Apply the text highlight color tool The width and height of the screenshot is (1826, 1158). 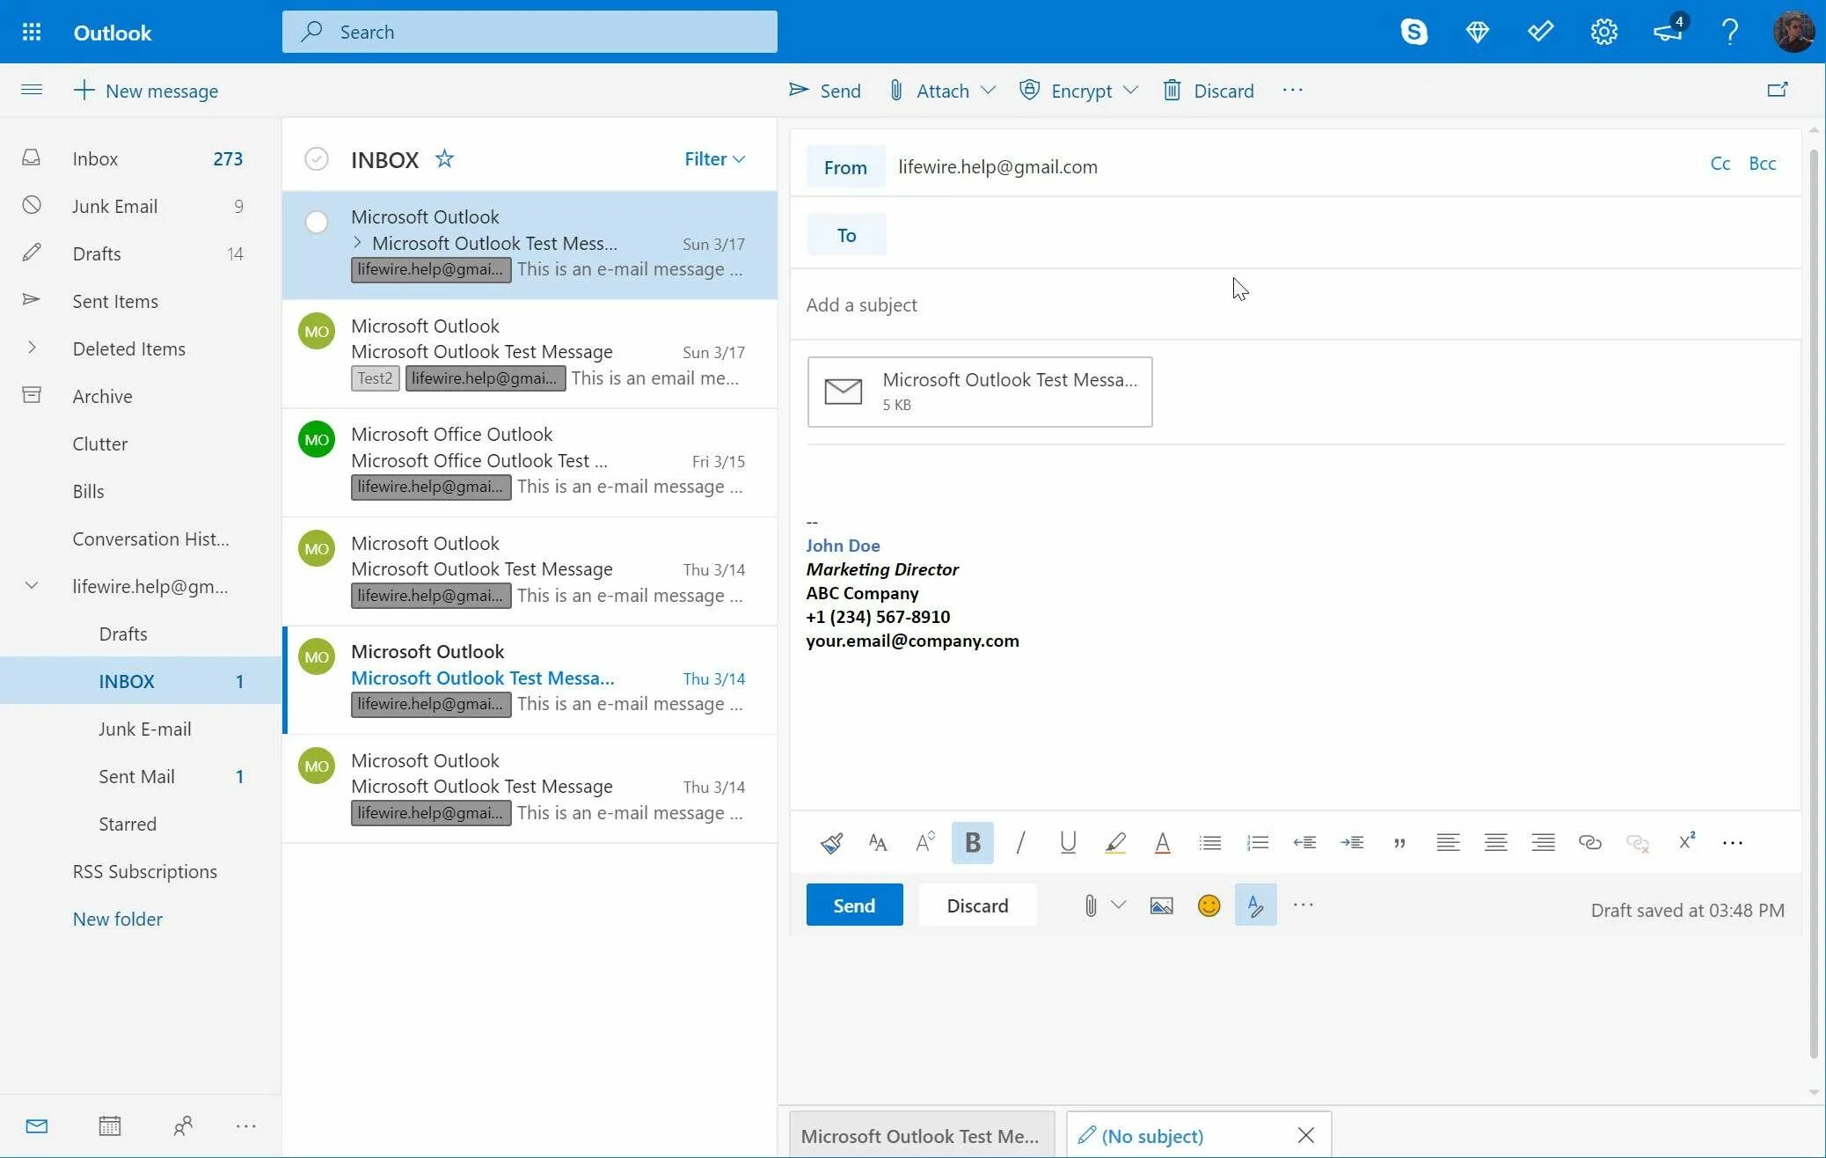coord(1114,843)
